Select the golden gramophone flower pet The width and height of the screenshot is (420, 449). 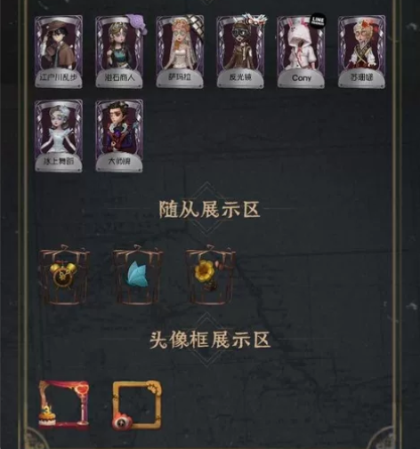[x=211, y=275]
